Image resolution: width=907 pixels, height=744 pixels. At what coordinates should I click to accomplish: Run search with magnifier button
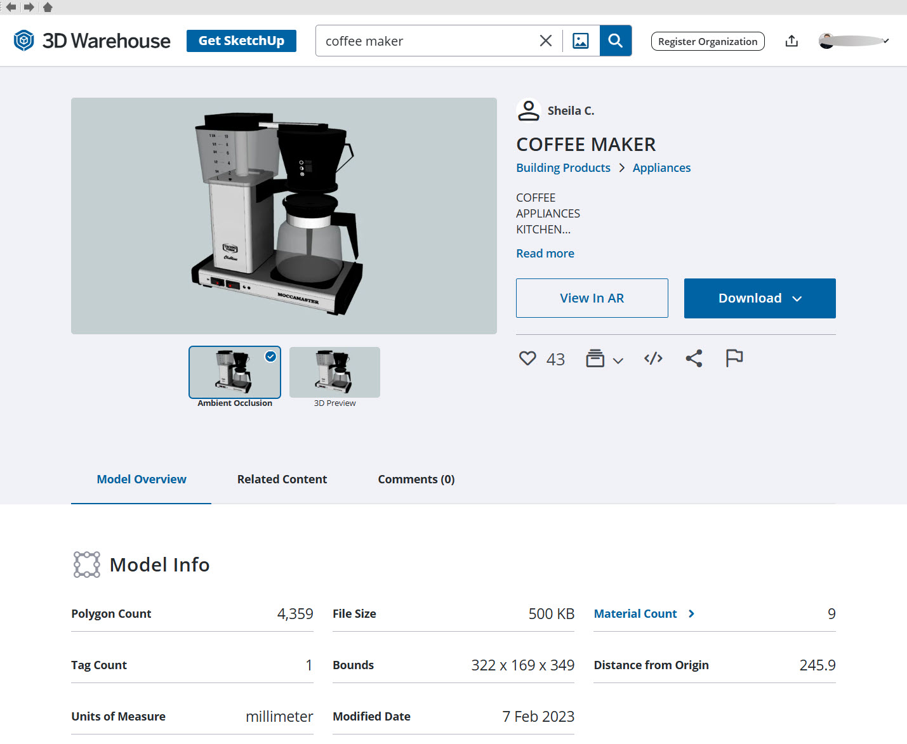(616, 41)
